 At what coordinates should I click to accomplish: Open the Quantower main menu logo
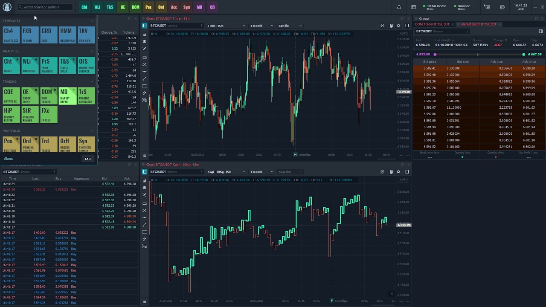coord(7,7)
